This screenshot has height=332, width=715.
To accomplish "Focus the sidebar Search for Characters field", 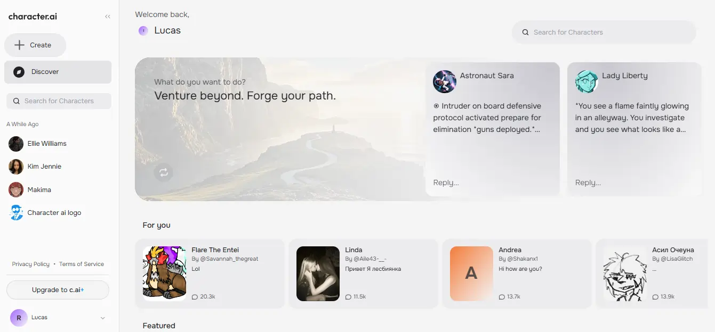I will [59, 101].
